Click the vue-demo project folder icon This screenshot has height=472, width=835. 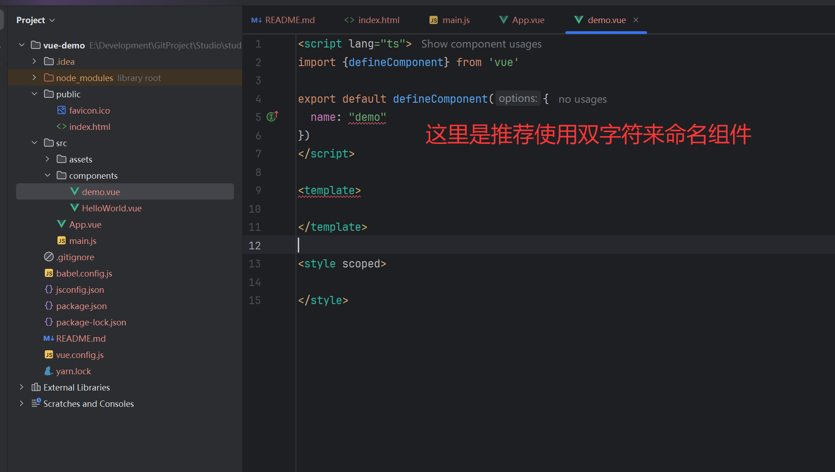coord(36,45)
